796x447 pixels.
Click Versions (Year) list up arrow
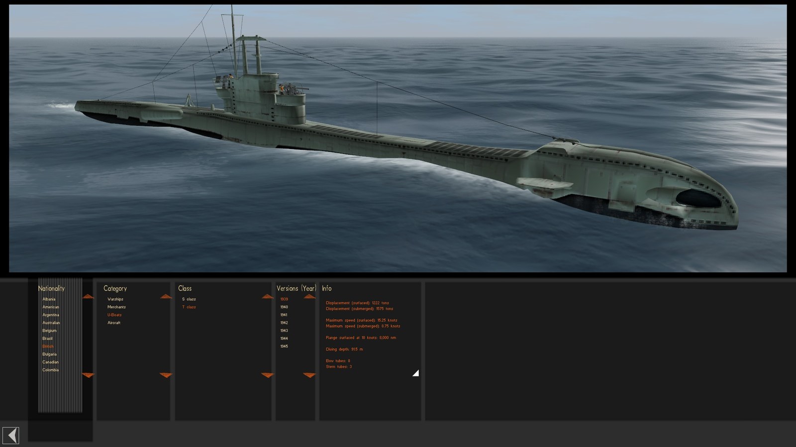[x=309, y=297]
